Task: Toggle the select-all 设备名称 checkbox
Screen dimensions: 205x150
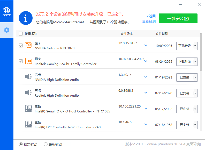Action: pyautogui.click(x=21, y=34)
